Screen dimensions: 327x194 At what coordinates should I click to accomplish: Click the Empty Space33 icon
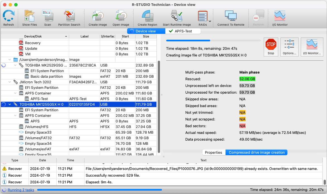(21, 132)
